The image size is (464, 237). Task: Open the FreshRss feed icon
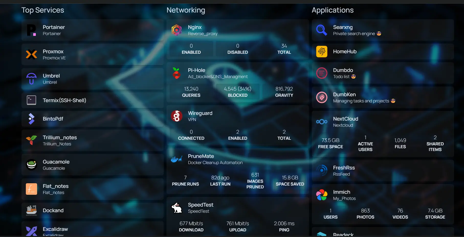tap(322, 171)
